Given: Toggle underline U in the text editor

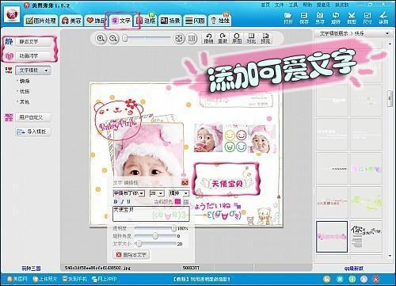Looking at the screenshot, I should [128, 202].
